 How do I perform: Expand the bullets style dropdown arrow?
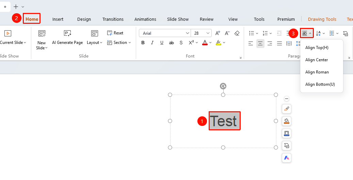tap(257, 33)
